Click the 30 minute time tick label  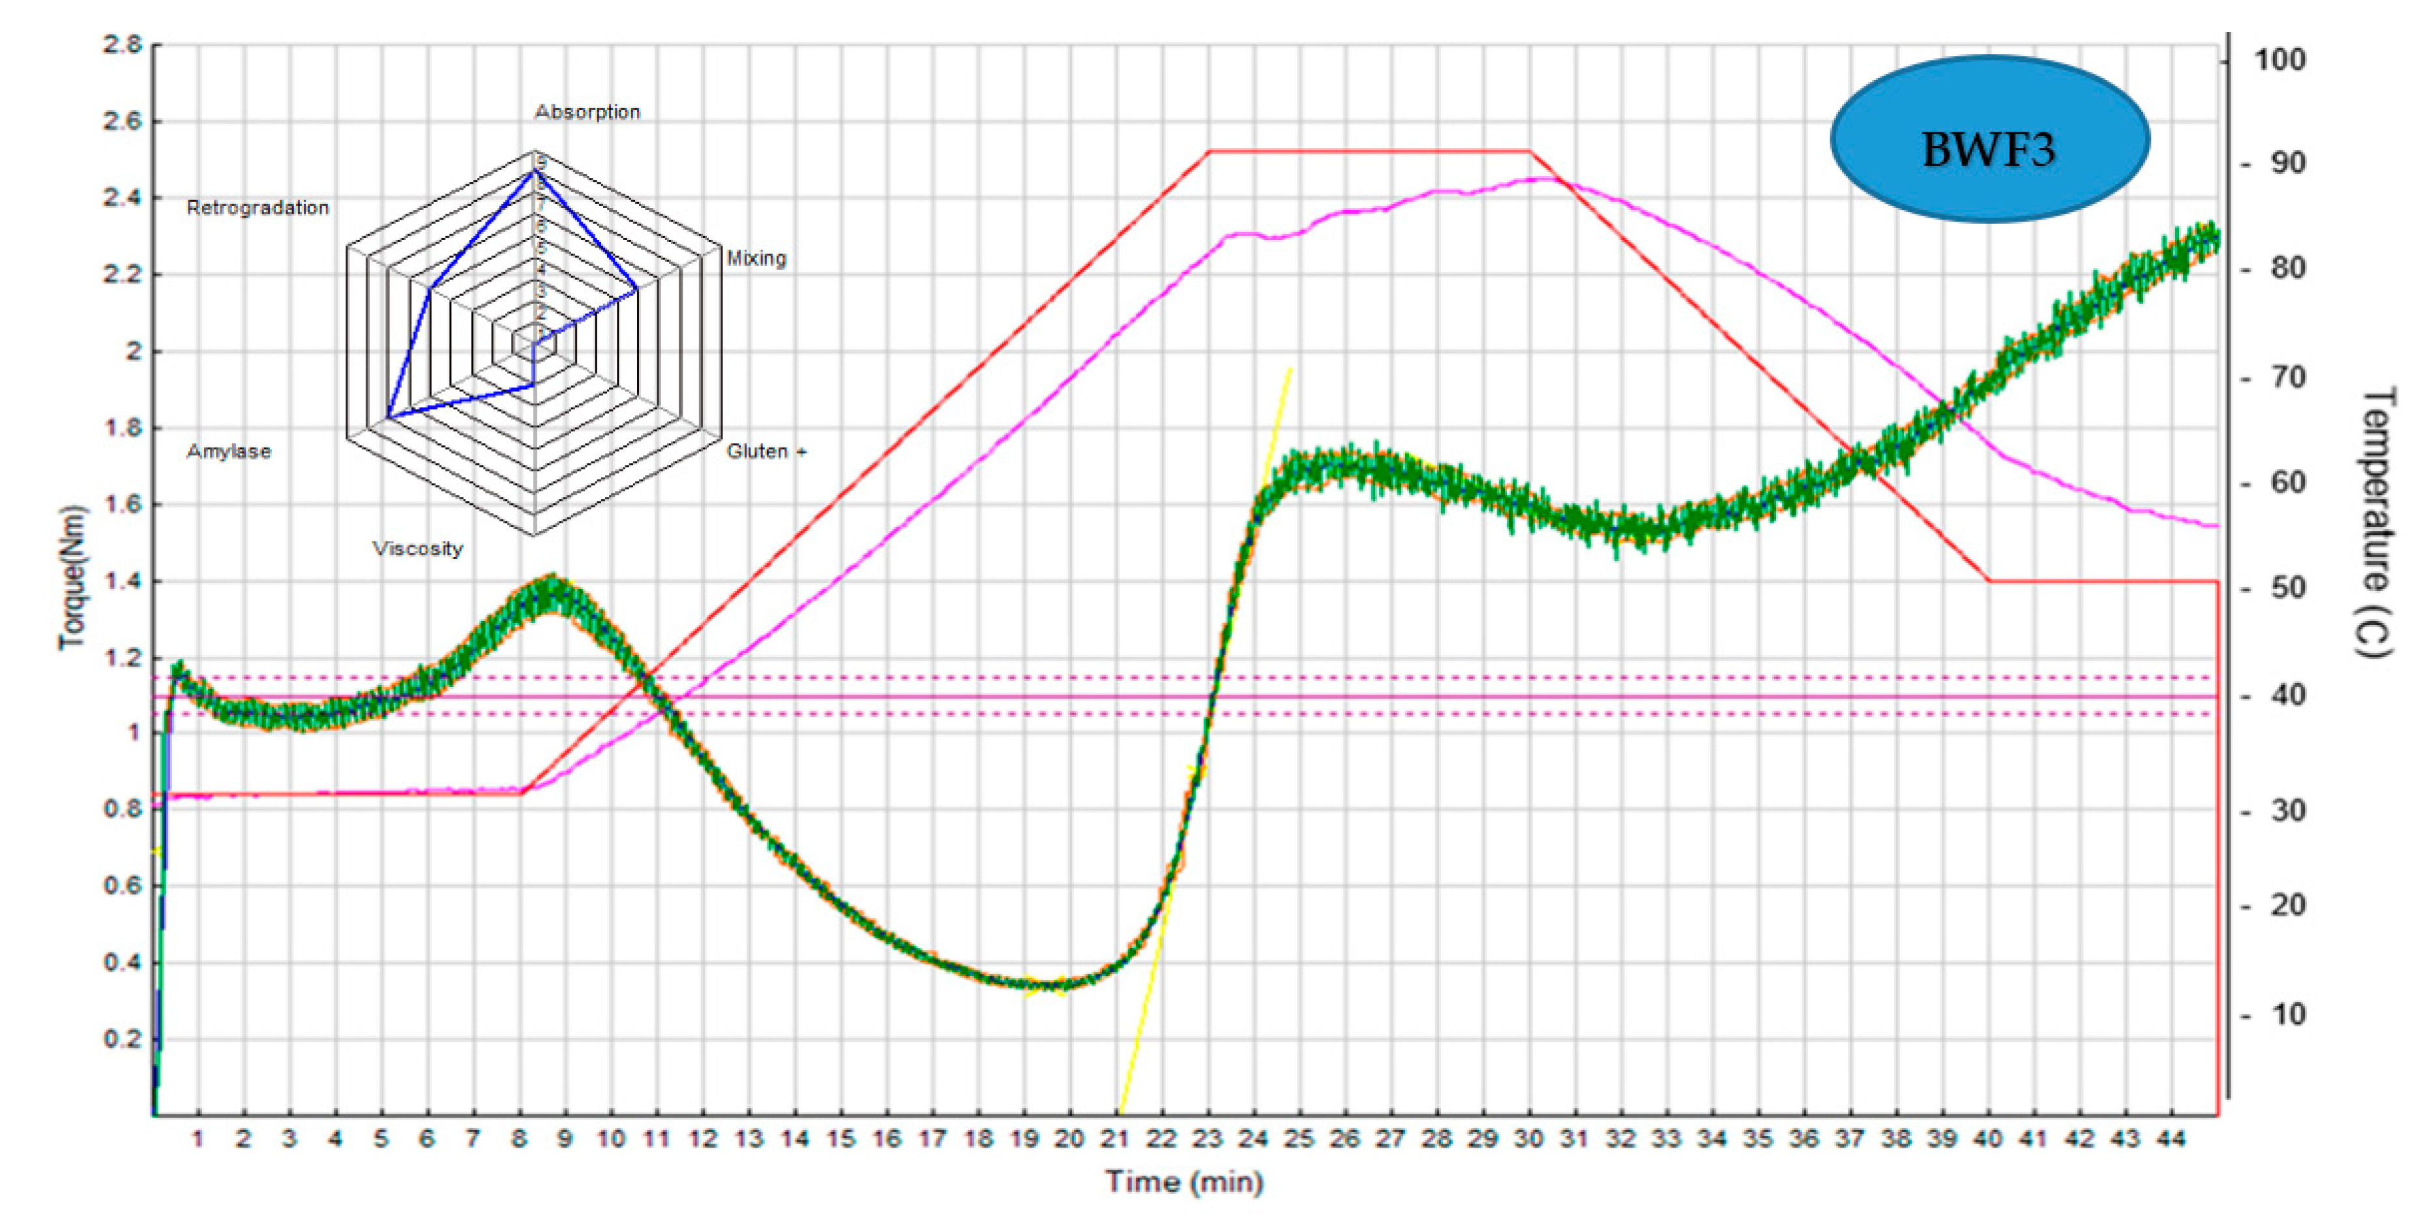pos(1528,1139)
